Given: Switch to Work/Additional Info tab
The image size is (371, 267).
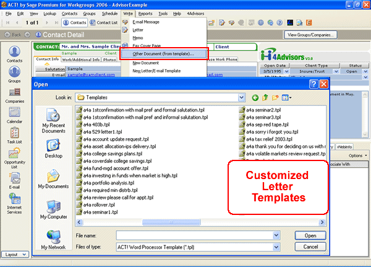Looking at the screenshot, I should pyautogui.click(x=81, y=59).
